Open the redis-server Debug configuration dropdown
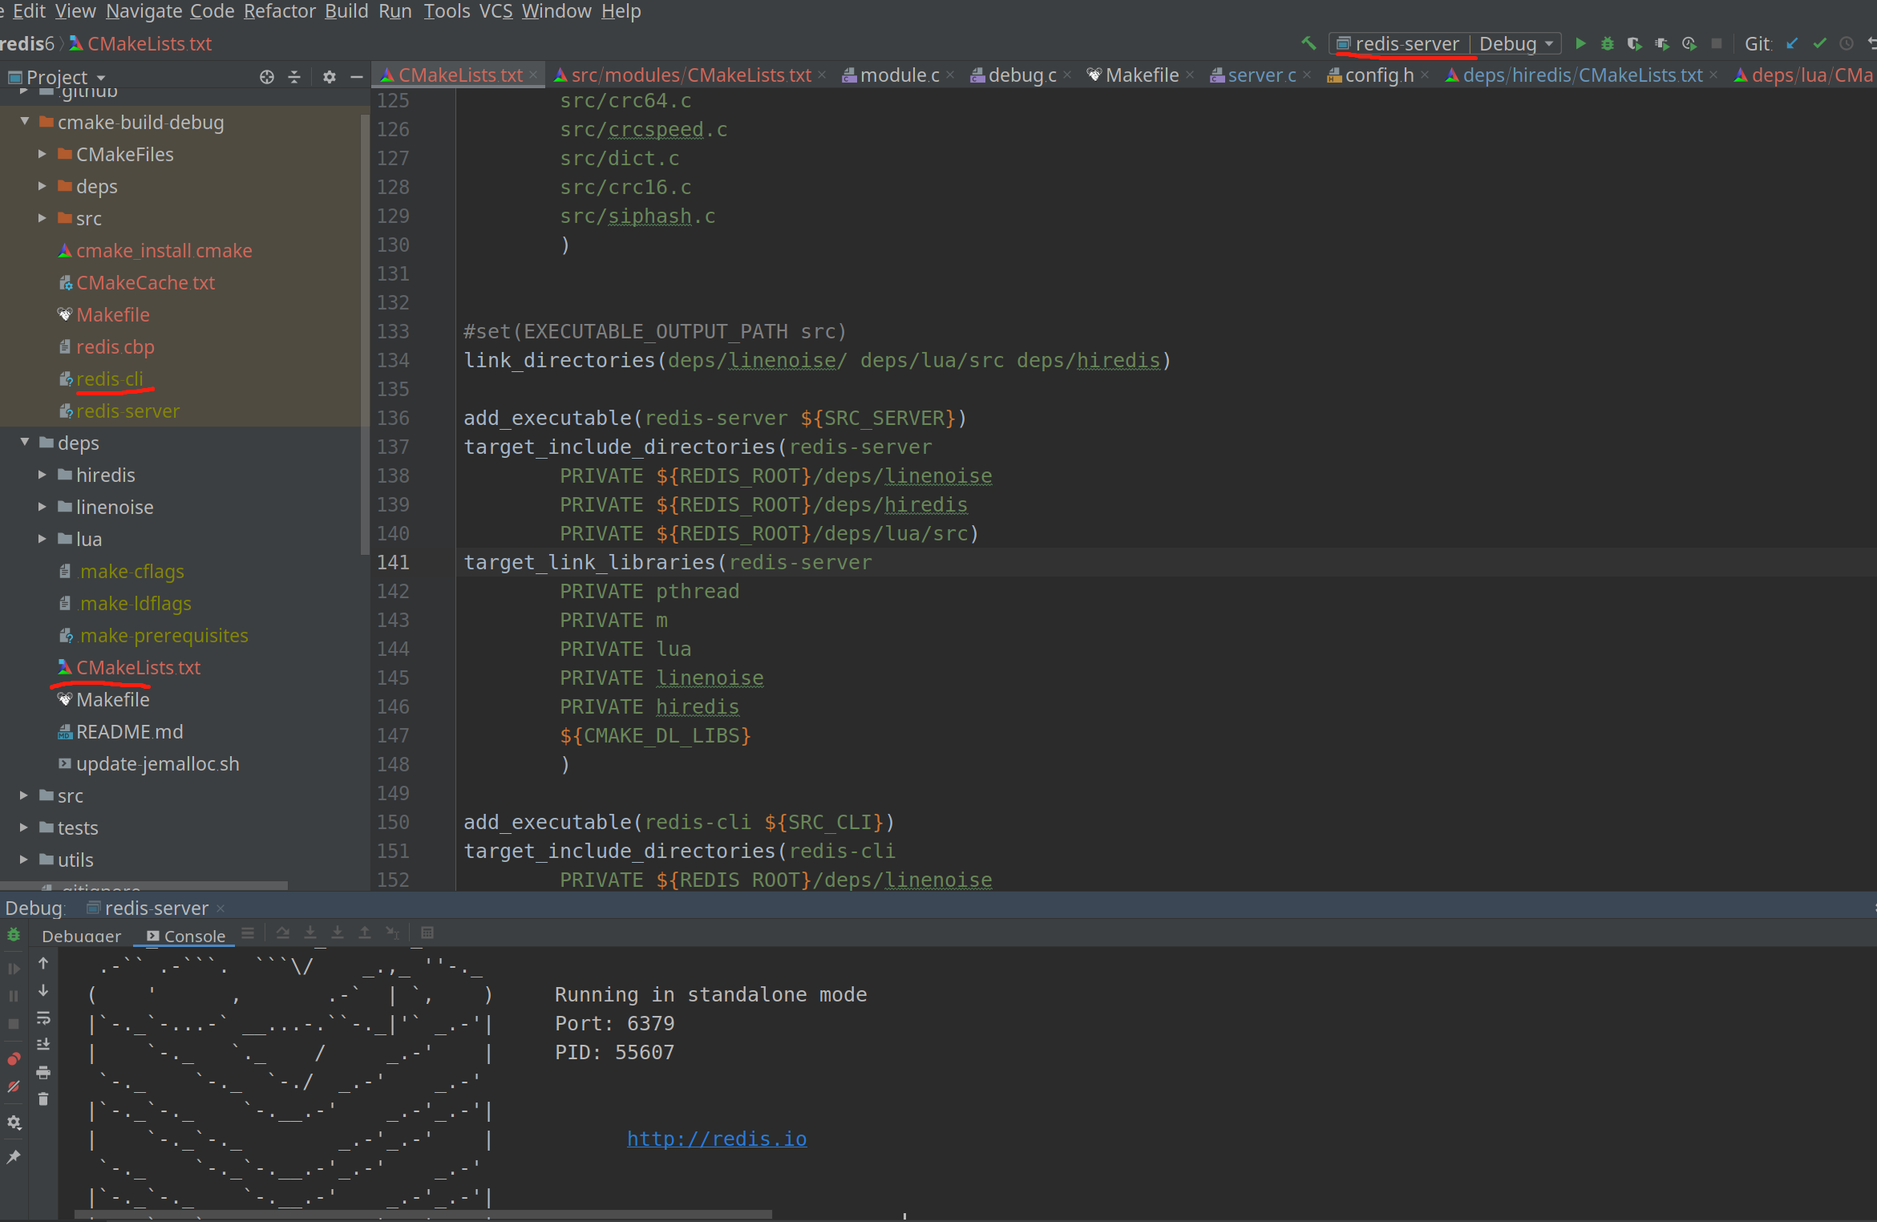1877x1222 pixels. coord(1445,43)
